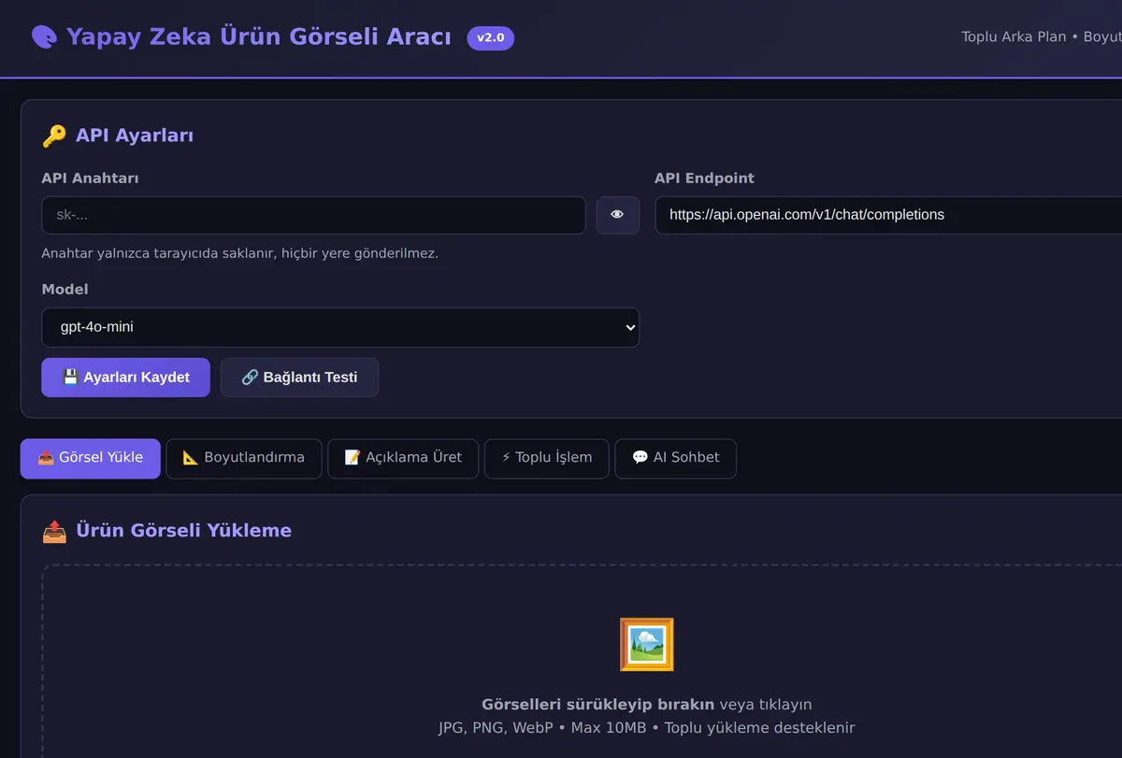Click the tray icon beside Ürün Görseli Yükleme

click(54, 531)
